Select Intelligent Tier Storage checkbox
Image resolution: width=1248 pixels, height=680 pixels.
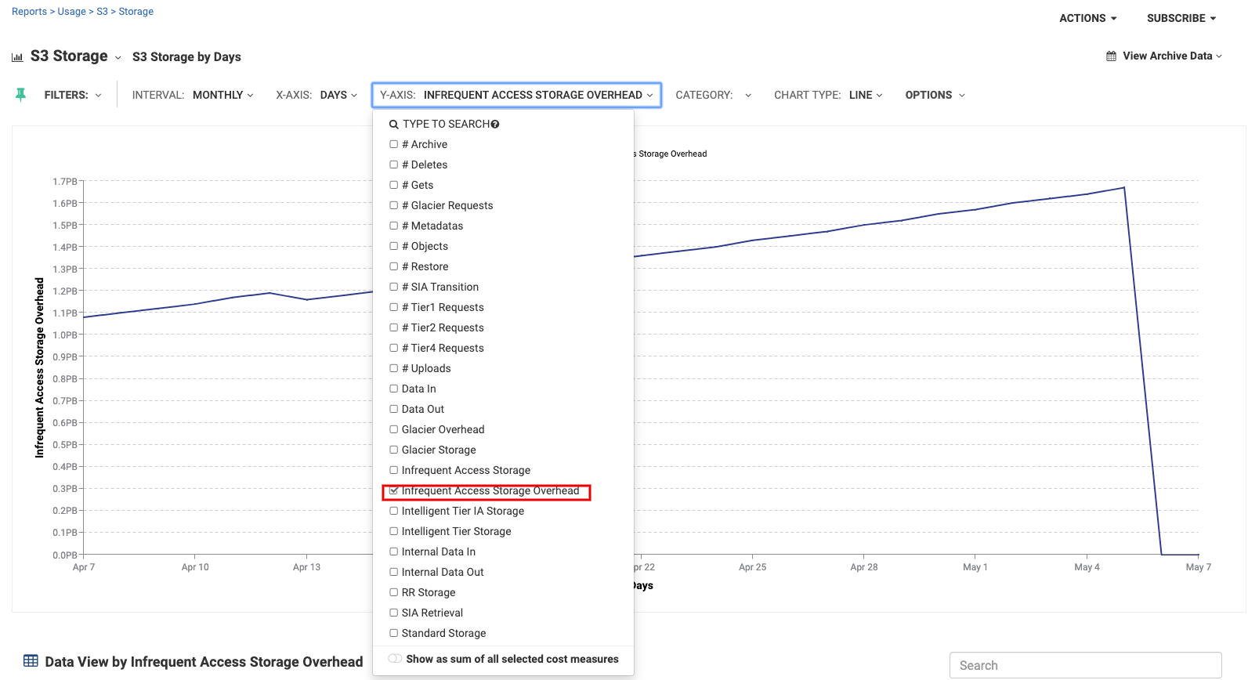pos(394,531)
